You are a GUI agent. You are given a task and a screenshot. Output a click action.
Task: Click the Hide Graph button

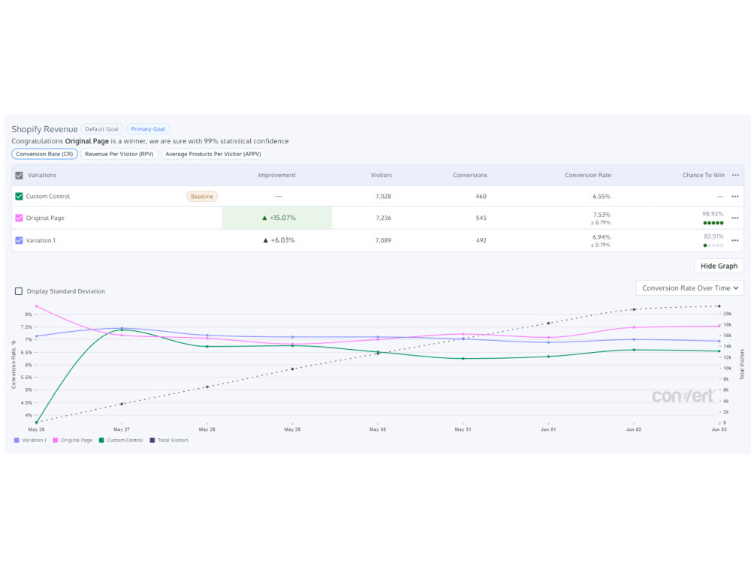(x=719, y=266)
